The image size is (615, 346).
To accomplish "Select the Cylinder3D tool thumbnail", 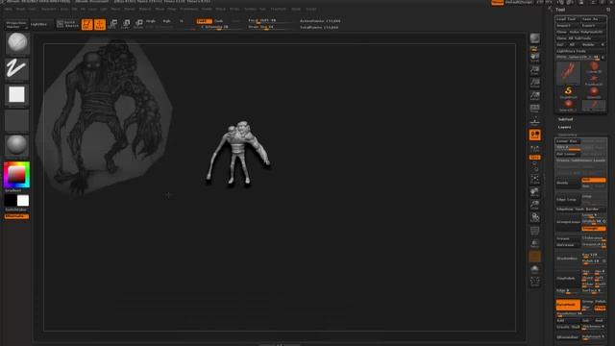I will pyautogui.click(x=594, y=67).
